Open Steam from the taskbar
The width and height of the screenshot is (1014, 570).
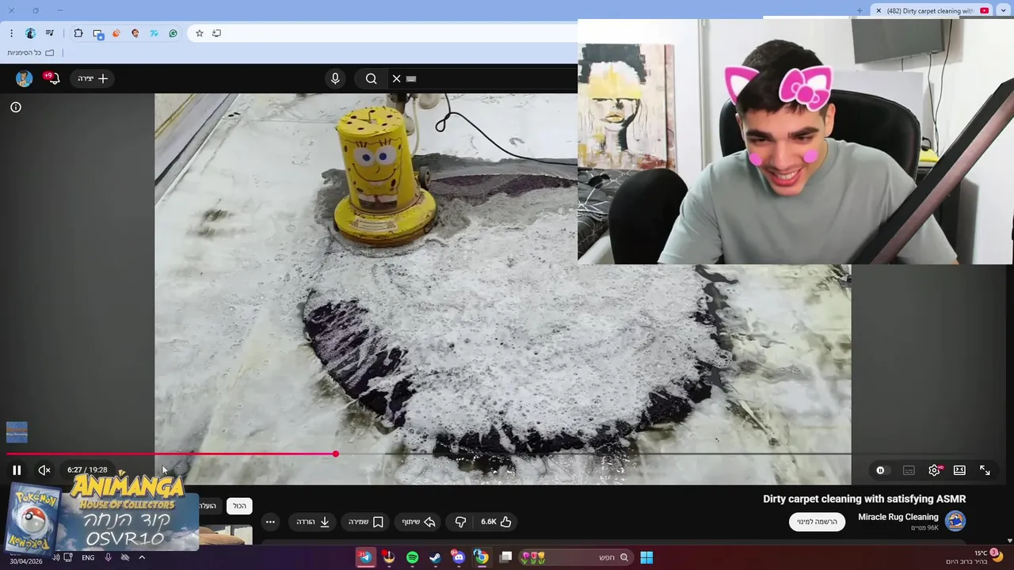point(435,557)
